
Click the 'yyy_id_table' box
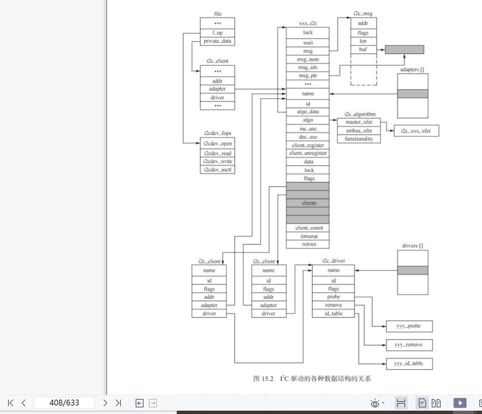409,363
